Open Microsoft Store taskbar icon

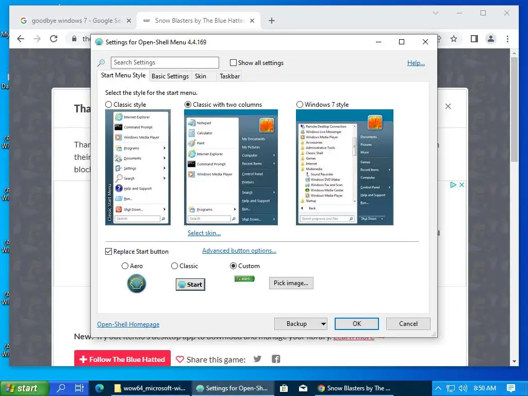pos(284,388)
